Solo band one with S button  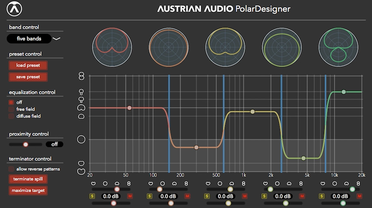pos(92,196)
